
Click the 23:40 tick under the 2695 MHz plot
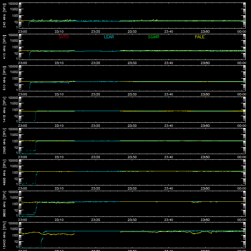(168, 157)
